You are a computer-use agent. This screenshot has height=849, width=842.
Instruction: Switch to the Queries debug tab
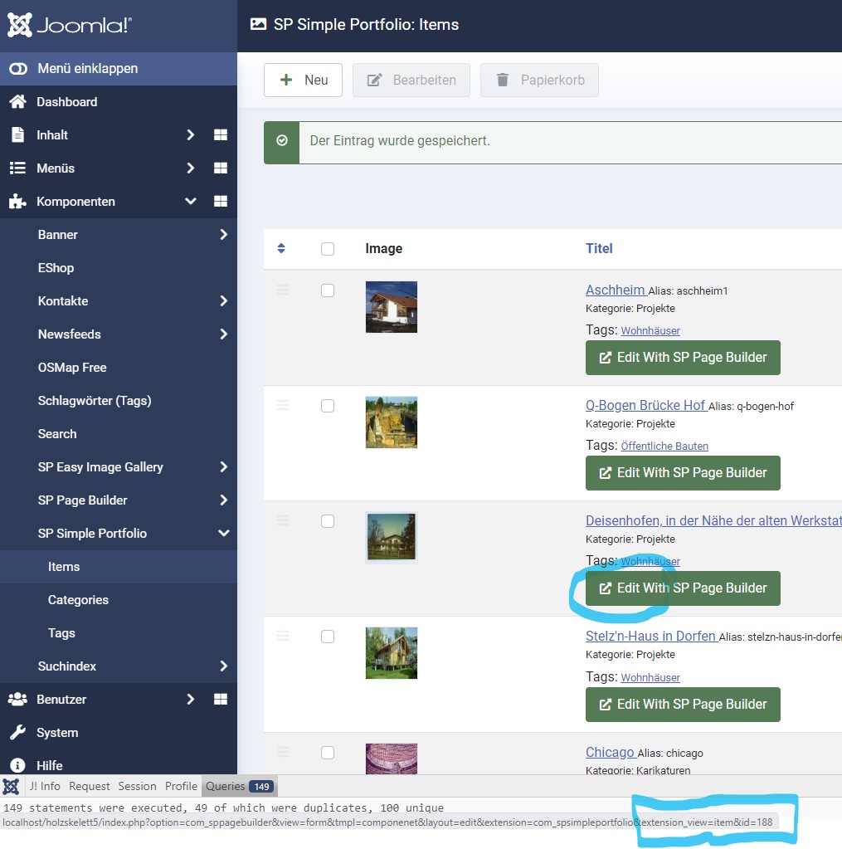(238, 786)
